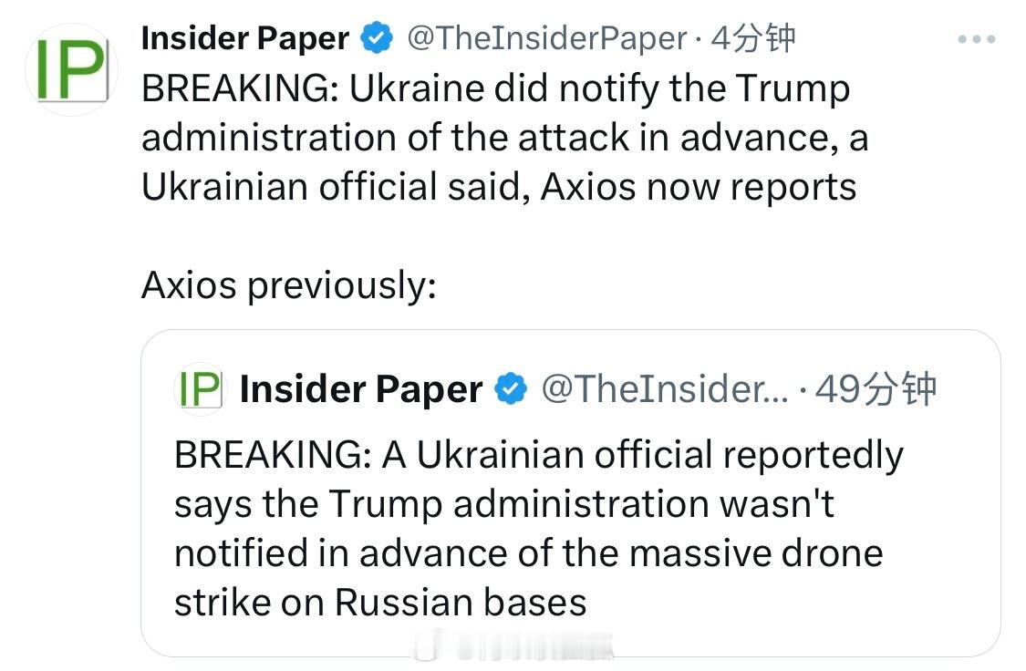The height and width of the screenshot is (671, 1026).
Task: Open the @TheInsiderPaper handle link
Action: [547, 38]
